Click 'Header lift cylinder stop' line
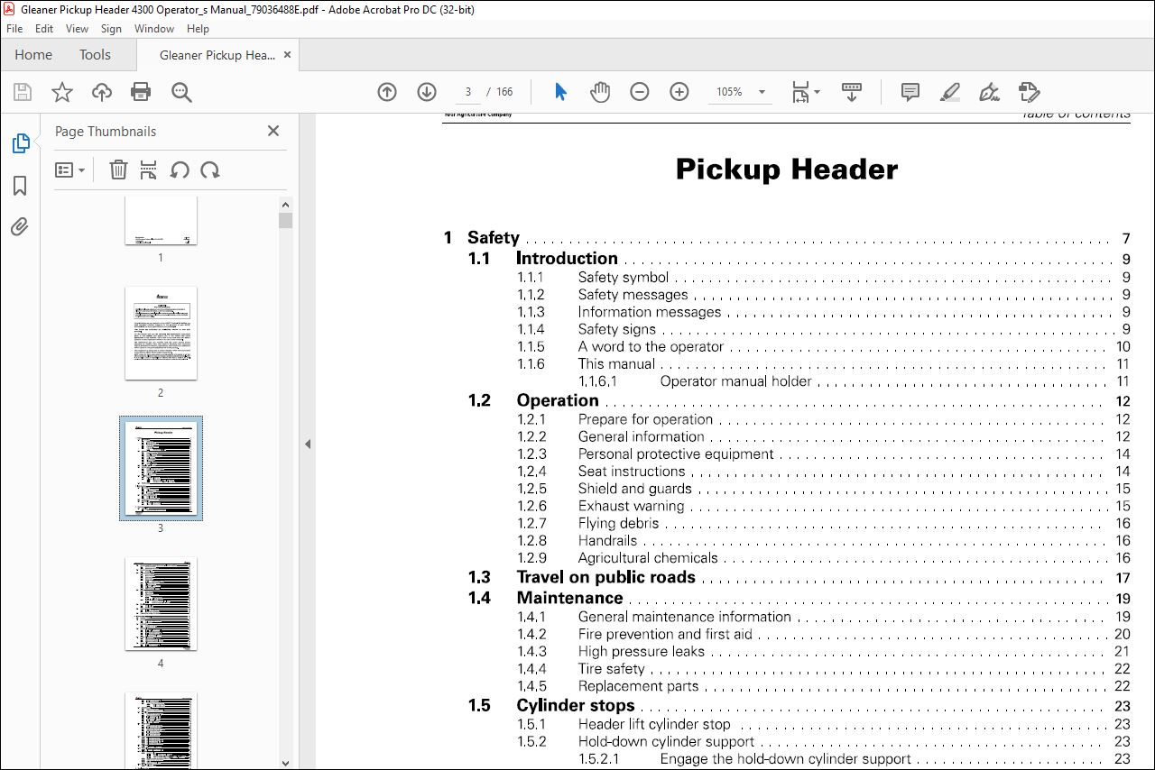1155x770 pixels. point(654,724)
